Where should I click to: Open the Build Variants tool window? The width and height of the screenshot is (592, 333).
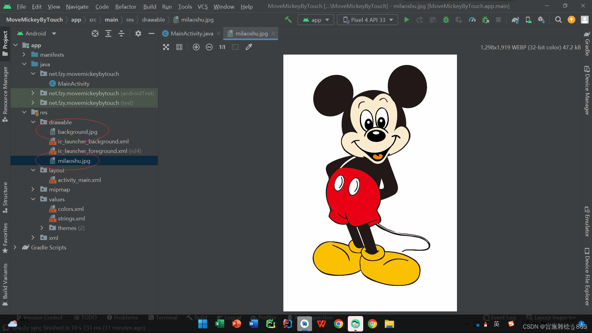click(x=5, y=284)
